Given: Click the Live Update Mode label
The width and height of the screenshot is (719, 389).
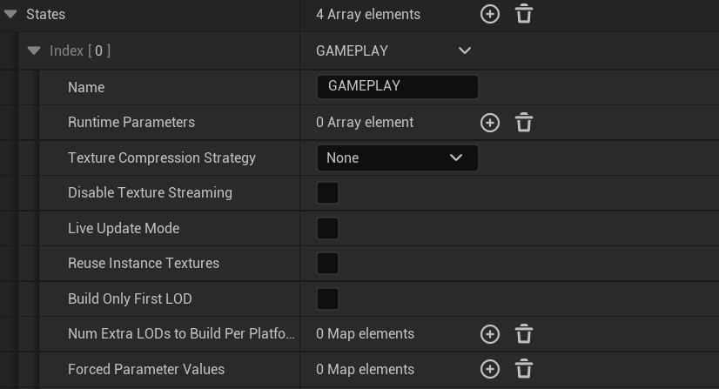Looking at the screenshot, I should click(124, 228).
